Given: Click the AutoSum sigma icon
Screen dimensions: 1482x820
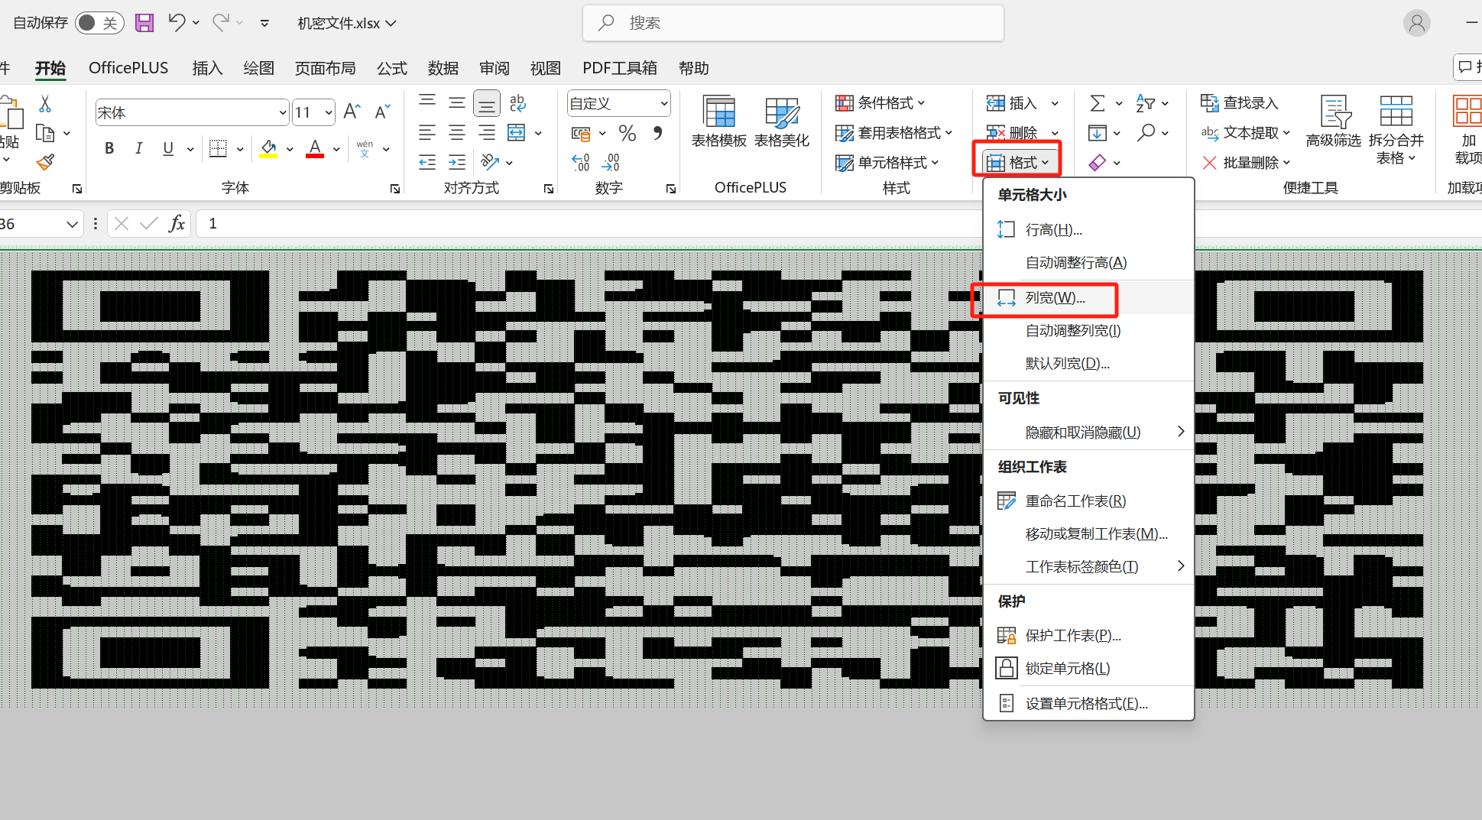Looking at the screenshot, I should pos(1097,103).
